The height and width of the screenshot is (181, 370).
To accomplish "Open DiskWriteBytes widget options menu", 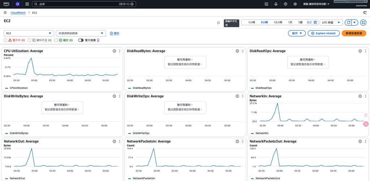I will pos(120,96).
